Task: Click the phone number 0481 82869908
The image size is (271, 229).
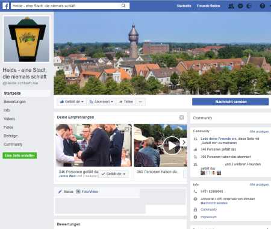Action: click(211, 192)
